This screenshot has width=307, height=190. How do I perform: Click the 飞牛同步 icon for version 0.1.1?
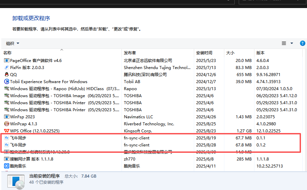click(x=7, y=138)
